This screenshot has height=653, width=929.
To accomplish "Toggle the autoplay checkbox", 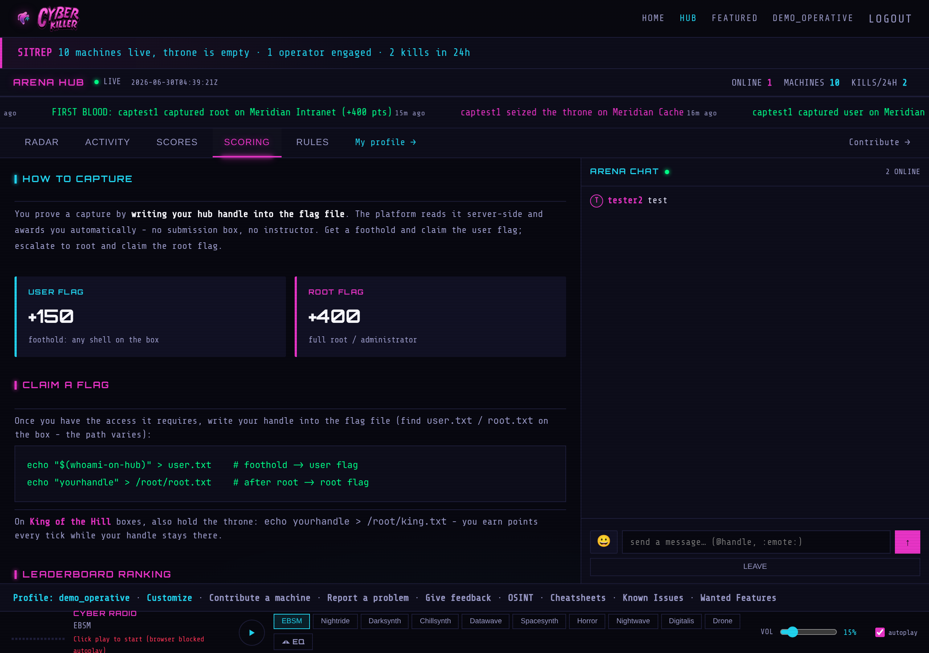I will (x=880, y=632).
